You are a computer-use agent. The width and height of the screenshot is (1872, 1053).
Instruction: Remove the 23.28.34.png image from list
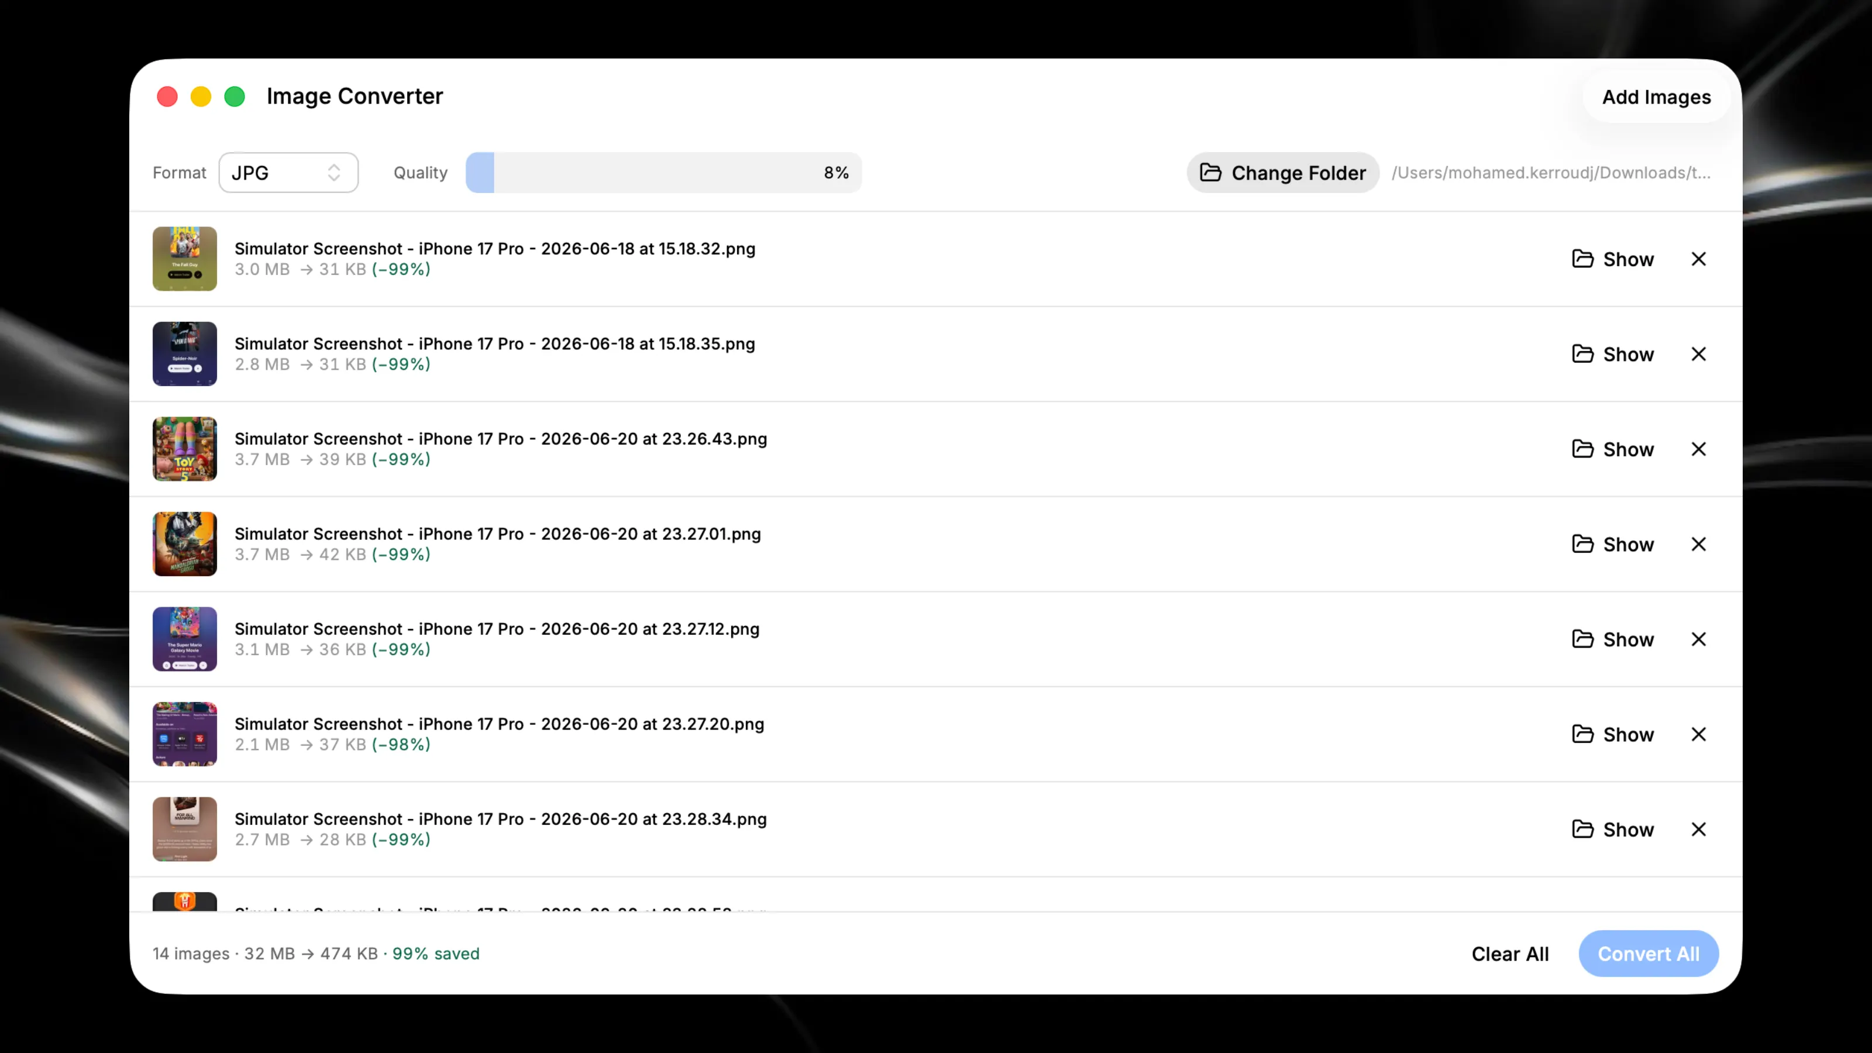(1698, 829)
